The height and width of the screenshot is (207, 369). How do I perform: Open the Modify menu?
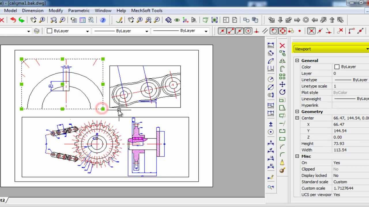[x=56, y=11]
